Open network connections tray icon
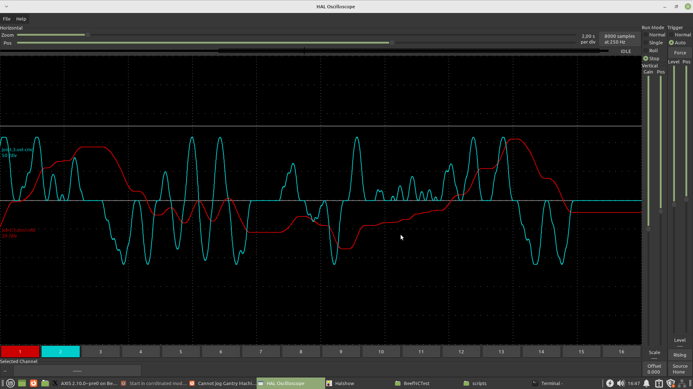Image resolution: width=693 pixels, height=389 pixels. tap(682, 383)
